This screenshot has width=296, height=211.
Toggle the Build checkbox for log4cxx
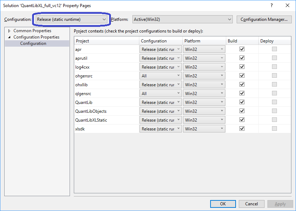tap(242, 67)
